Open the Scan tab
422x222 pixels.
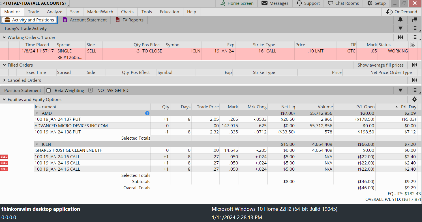[x=75, y=12]
